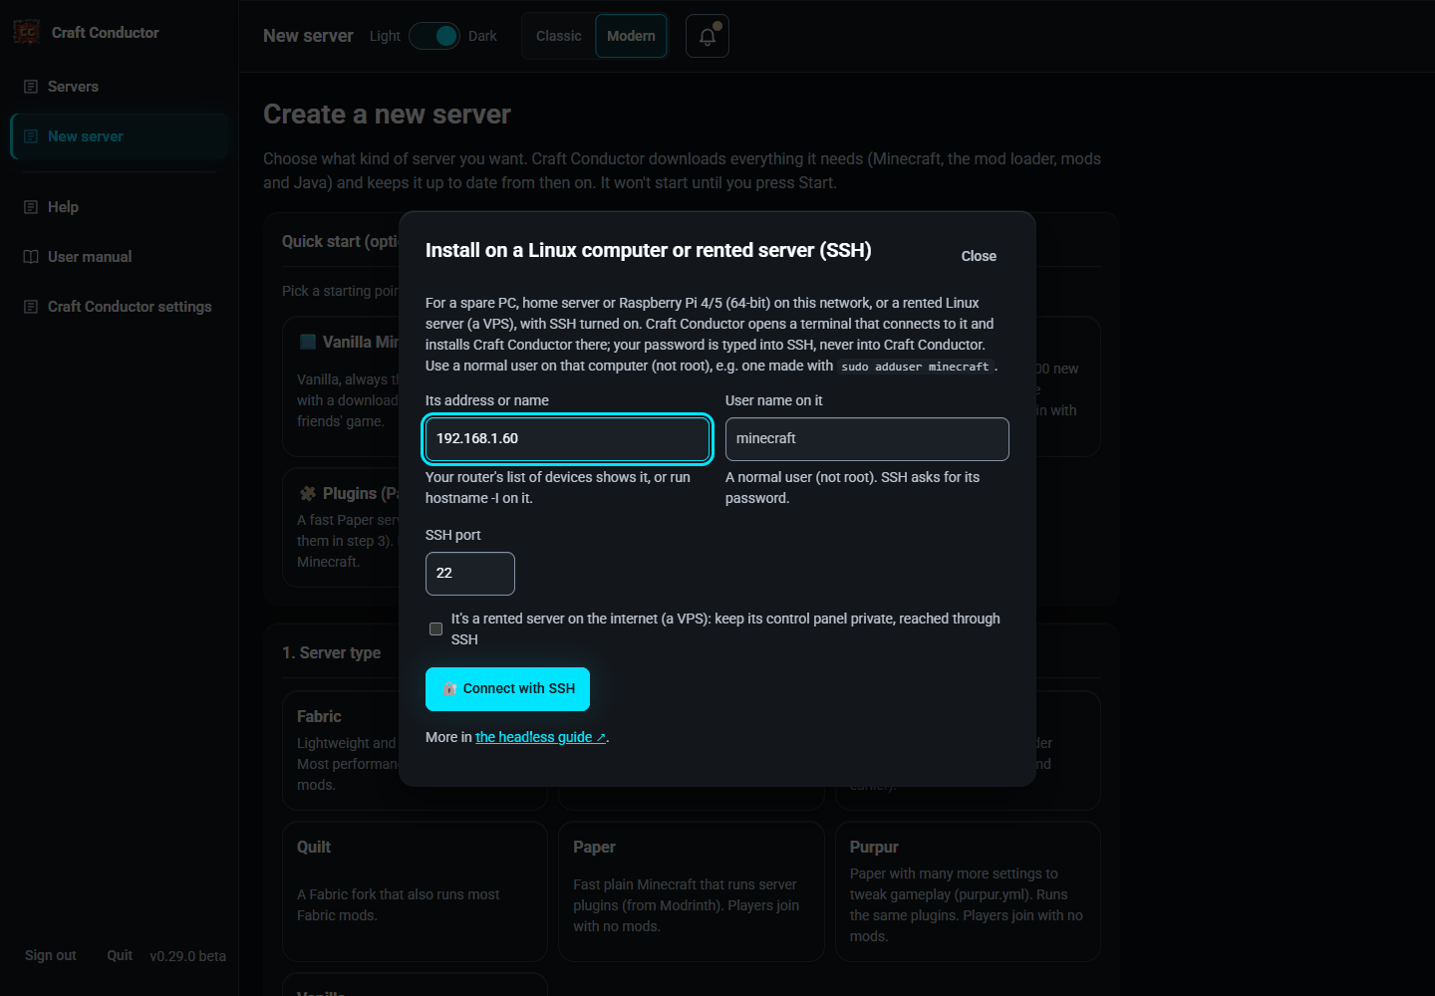
Task: Click the Vanilla card's blue block icon
Action: pos(308,342)
